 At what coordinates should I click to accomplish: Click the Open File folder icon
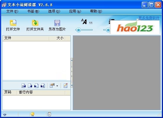point(13,23)
